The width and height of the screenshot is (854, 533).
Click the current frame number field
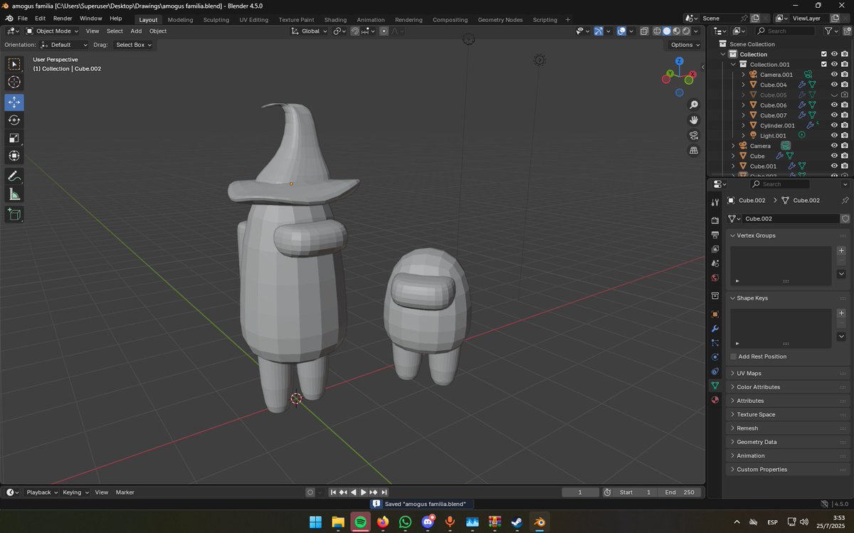(x=579, y=492)
